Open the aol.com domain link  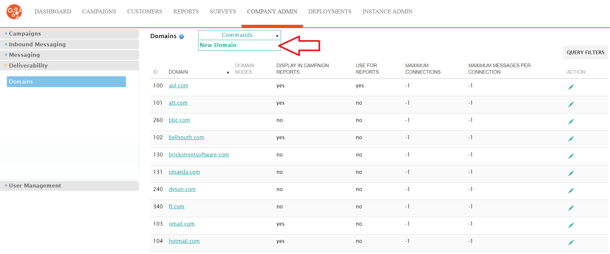(179, 85)
